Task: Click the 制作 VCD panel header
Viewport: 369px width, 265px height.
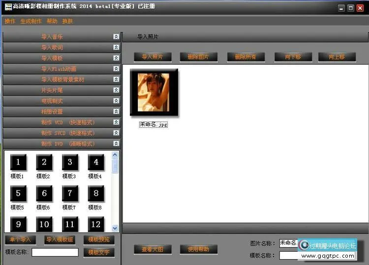Action: coord(61,122)
